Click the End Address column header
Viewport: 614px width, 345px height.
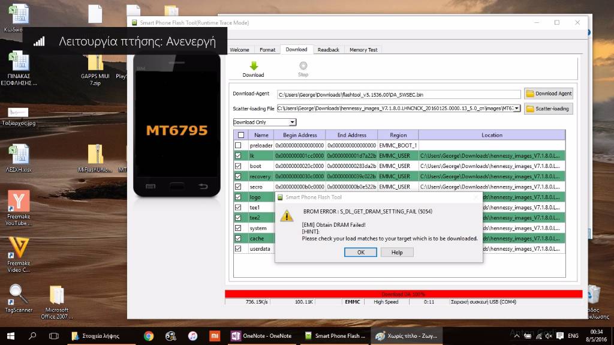click(x=351, y=135)
